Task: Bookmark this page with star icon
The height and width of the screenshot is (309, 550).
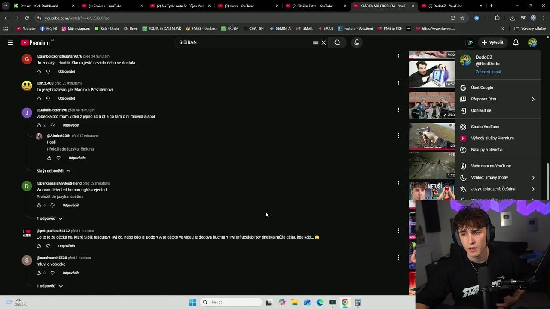Action: point(462,18)
